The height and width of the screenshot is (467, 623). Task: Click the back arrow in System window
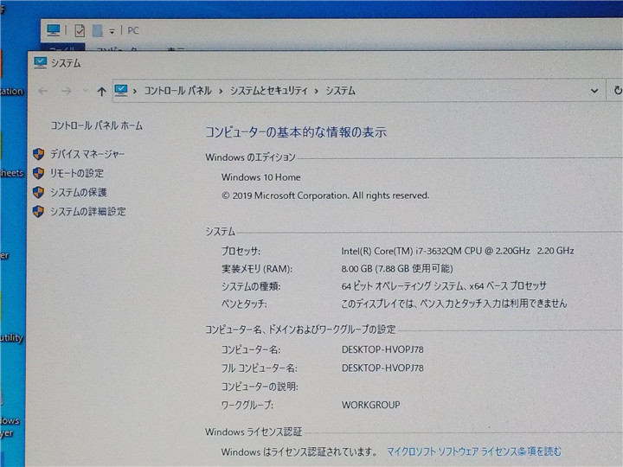pyautogui.click(x=42, y=91)
